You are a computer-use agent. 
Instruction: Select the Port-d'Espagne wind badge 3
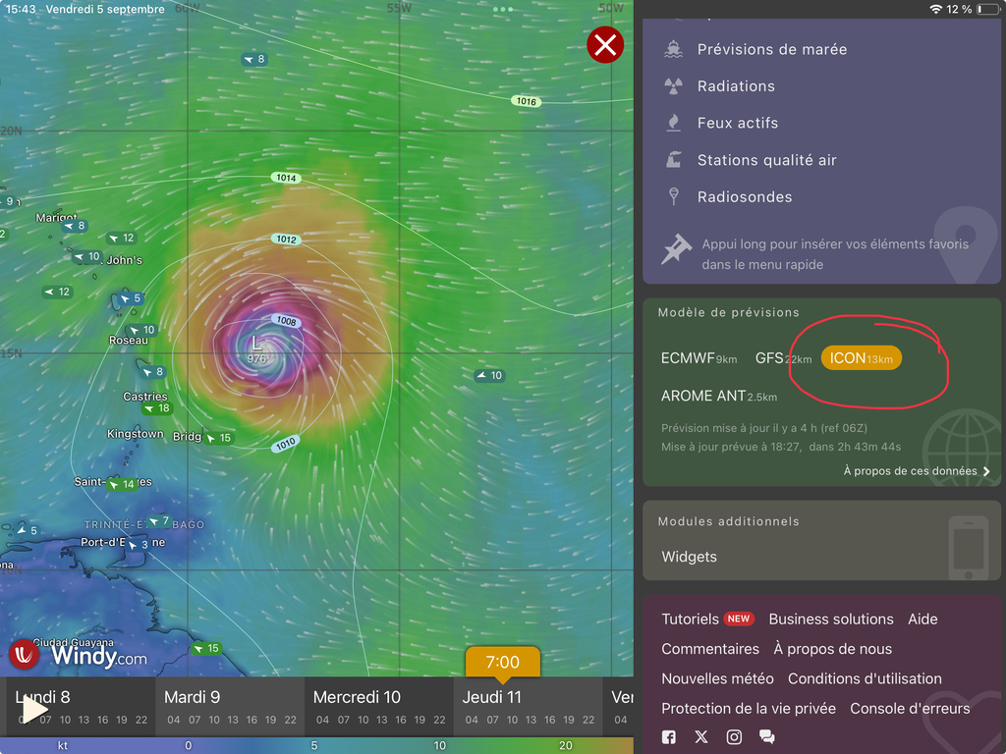pos(139,545)
